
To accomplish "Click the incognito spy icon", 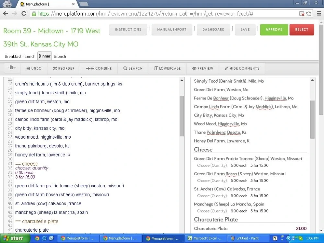I will point(7,4).
